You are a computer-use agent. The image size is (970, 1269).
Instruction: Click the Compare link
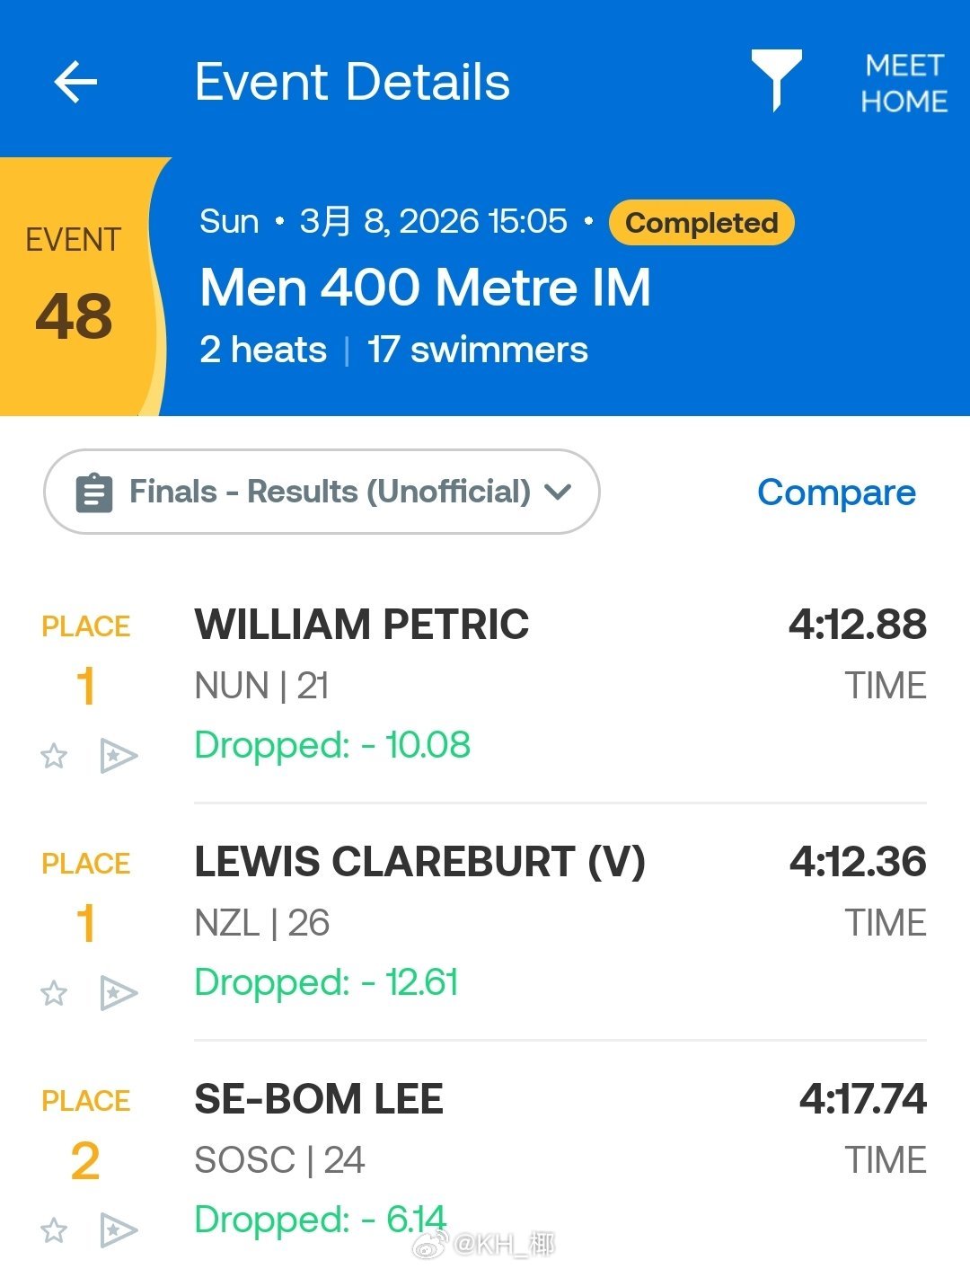coord(837,492)
